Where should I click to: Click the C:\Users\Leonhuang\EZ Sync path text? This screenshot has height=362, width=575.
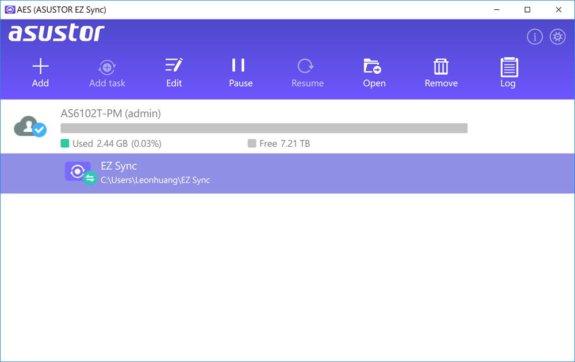(155, 180)
